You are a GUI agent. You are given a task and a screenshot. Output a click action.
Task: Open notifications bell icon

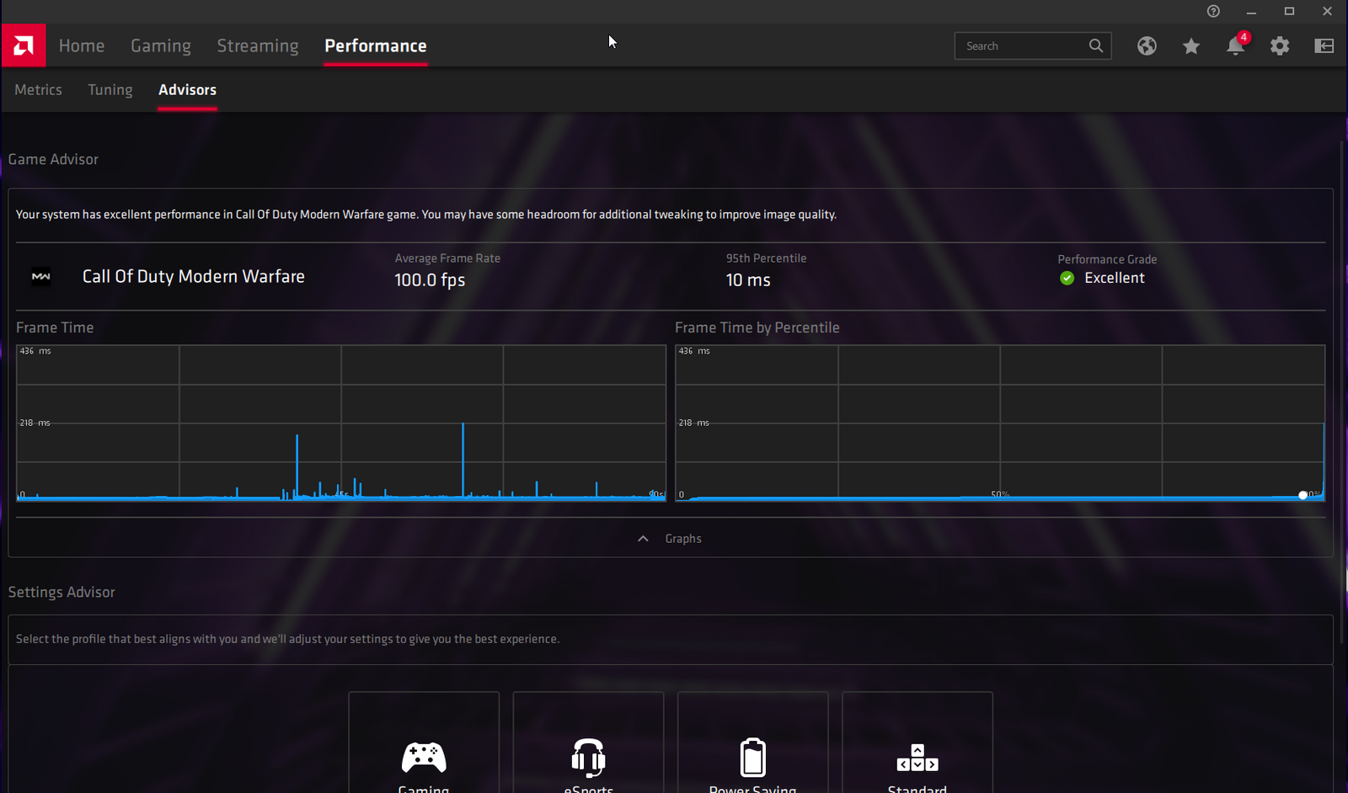pyautogui.click(x=1236, y=45)
